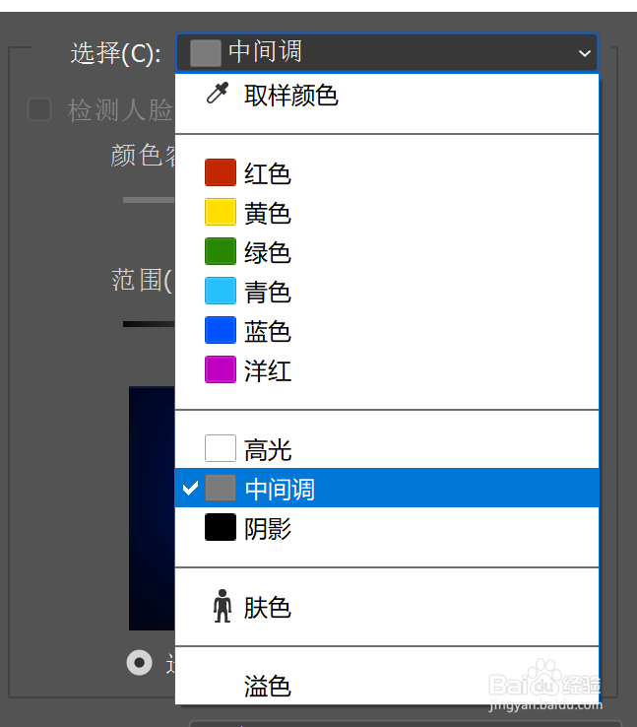The height and width of the screenshot is (727, 637).
Task: Click the dark selection preview thumbnail
Action: click(152, 507)
